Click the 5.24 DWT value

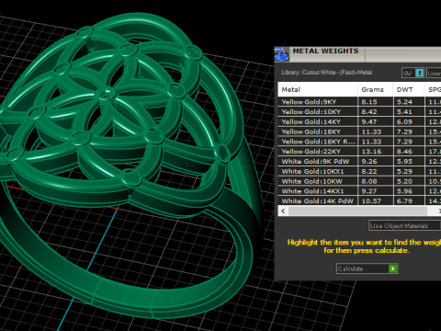click(x=404, y=102)
